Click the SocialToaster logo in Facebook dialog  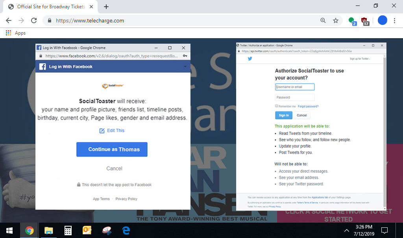(x=113, y=86)
